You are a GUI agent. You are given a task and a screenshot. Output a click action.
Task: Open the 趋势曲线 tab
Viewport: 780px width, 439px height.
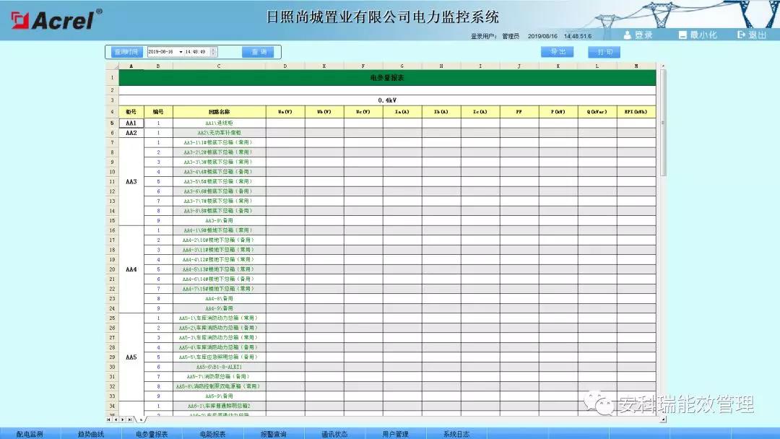(x=91, y=434)
